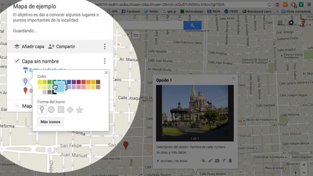Click the map zoom in plus button
The width and height of the screenshot is (313, 176).
coord(304,165)
